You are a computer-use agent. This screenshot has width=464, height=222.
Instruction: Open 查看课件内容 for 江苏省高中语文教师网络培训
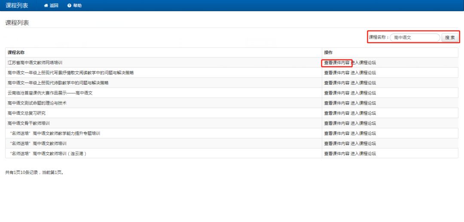pyautogui.click(x=337, y=62)
